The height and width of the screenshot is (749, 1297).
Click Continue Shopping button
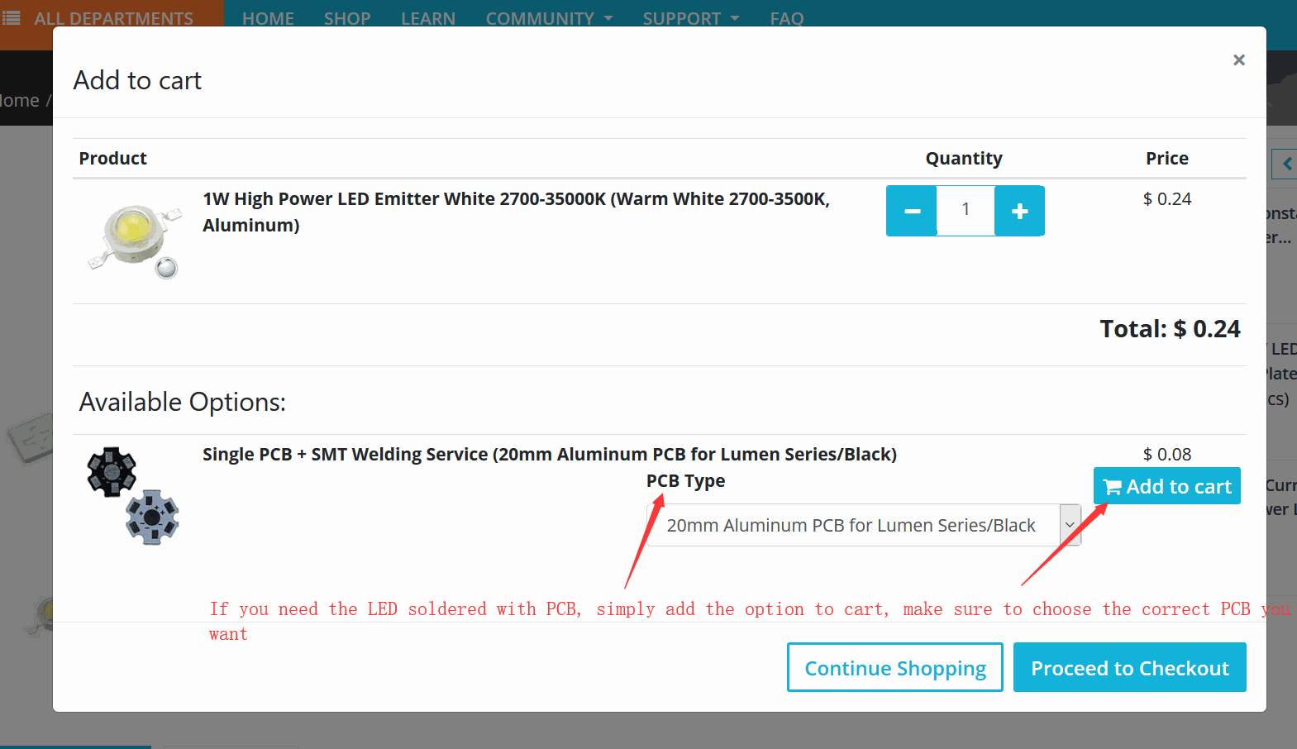point(894,667)
